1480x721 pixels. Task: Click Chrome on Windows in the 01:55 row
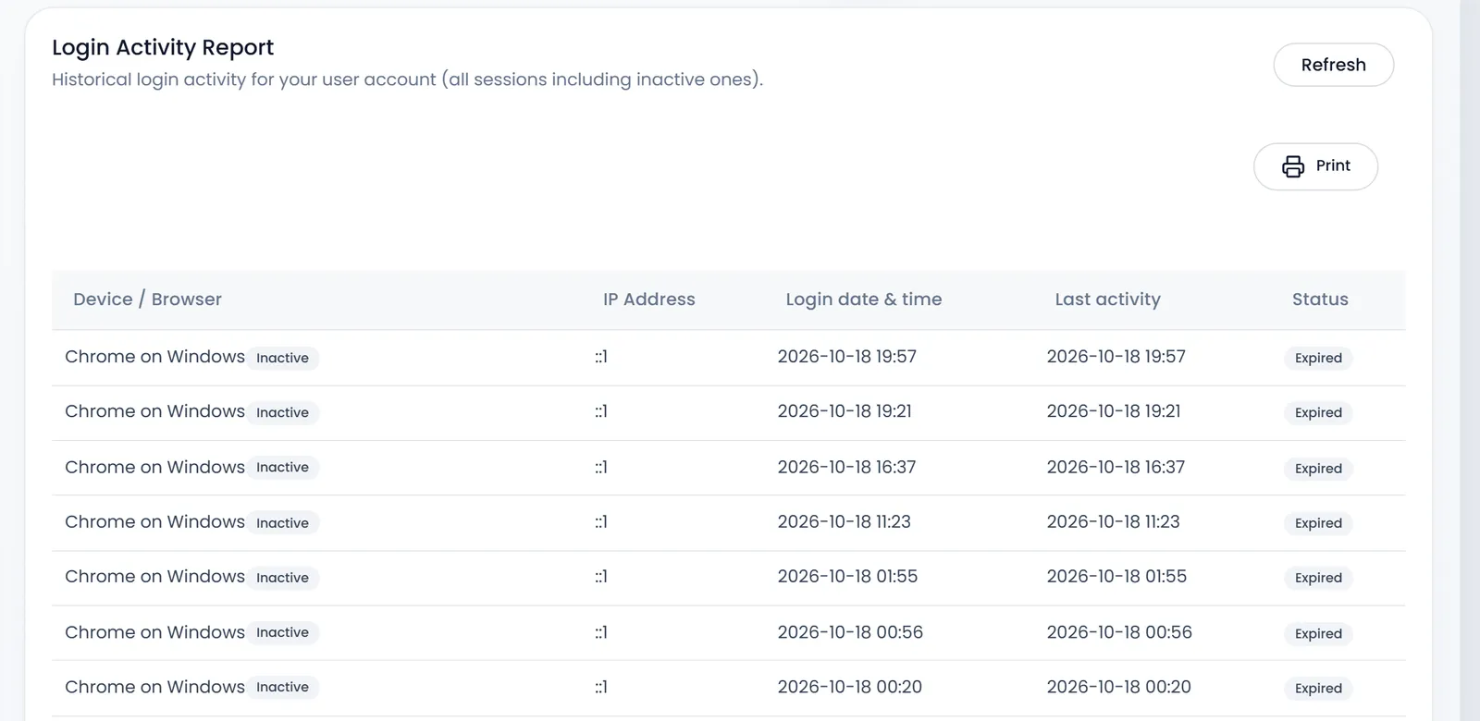[154, 577]
